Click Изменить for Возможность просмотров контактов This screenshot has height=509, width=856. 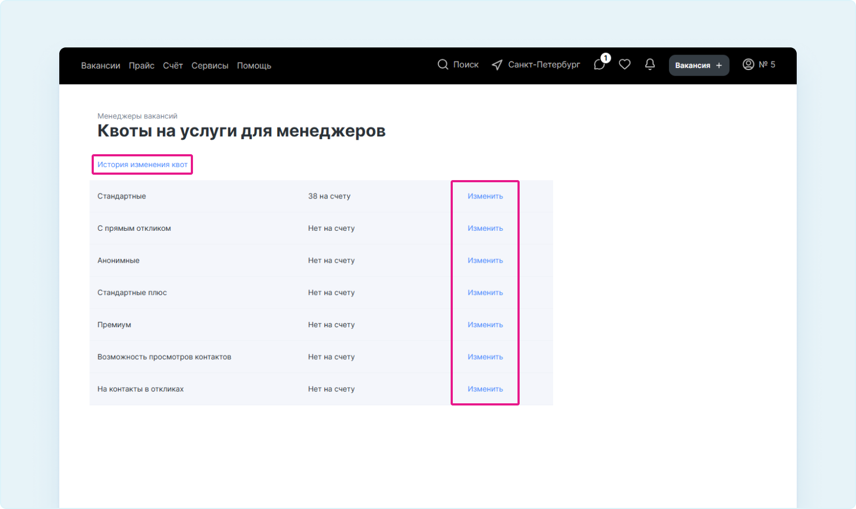coord(485,357)
